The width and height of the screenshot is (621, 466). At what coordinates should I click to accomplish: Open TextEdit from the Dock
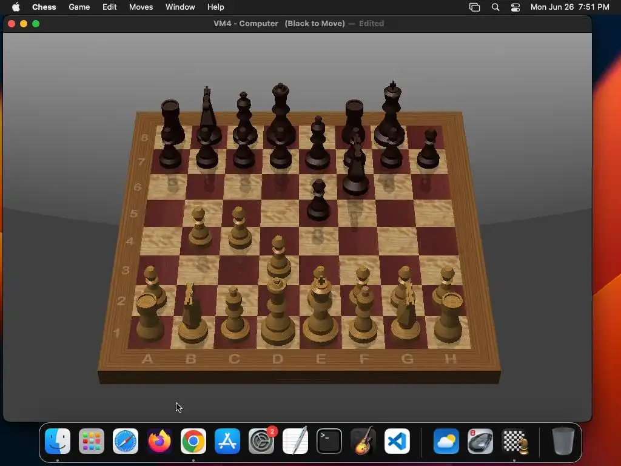295,441
